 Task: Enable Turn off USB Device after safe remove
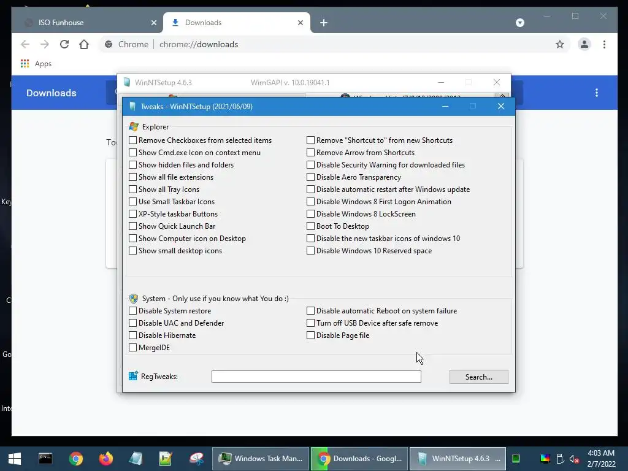coord(372,323)
